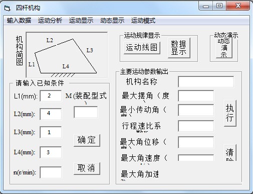Screen dimensions: 253x194
Task: Select the 行程速比系数 output field
Action: 196,126
